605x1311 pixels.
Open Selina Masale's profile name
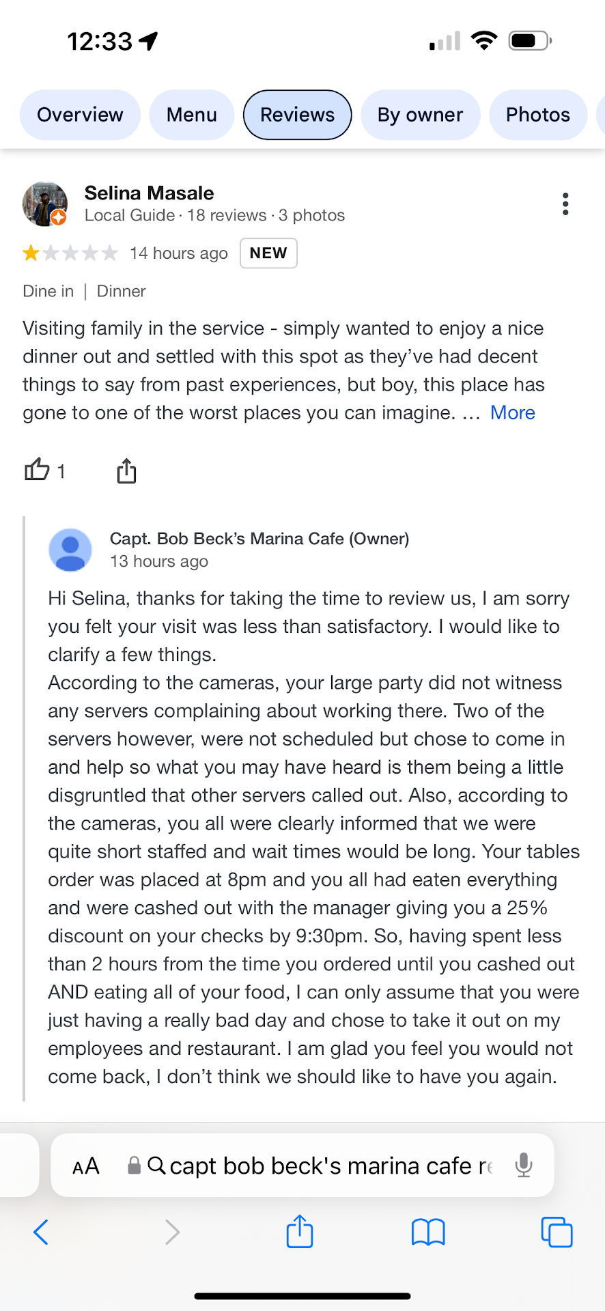(149, 193)
